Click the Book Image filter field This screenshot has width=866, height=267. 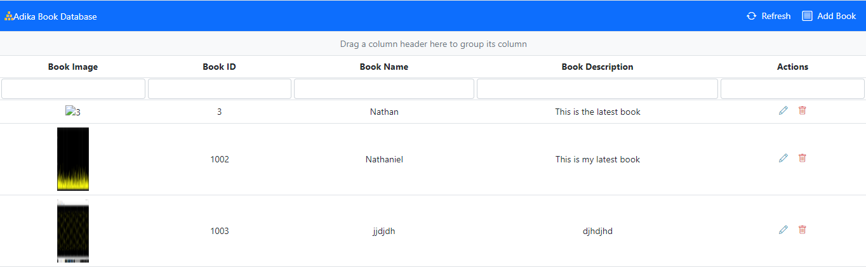(73, 89)
